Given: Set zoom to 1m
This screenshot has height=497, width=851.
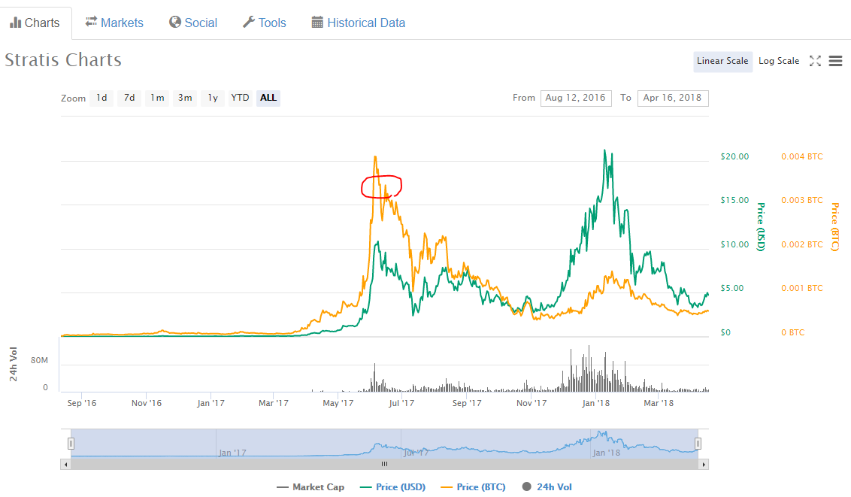Looking at the screenshot, I should coord(157,98).
